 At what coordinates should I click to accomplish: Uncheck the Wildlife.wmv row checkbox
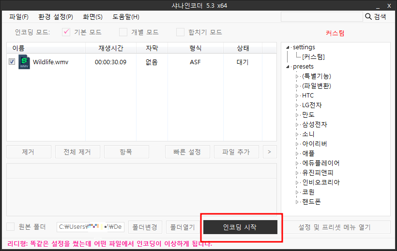click(x=12, y=62)
